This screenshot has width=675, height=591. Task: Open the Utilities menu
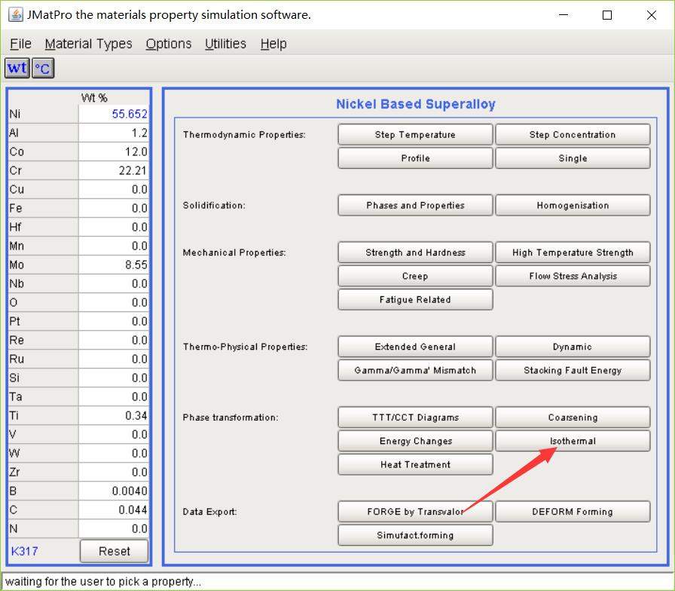click(225, 44)
